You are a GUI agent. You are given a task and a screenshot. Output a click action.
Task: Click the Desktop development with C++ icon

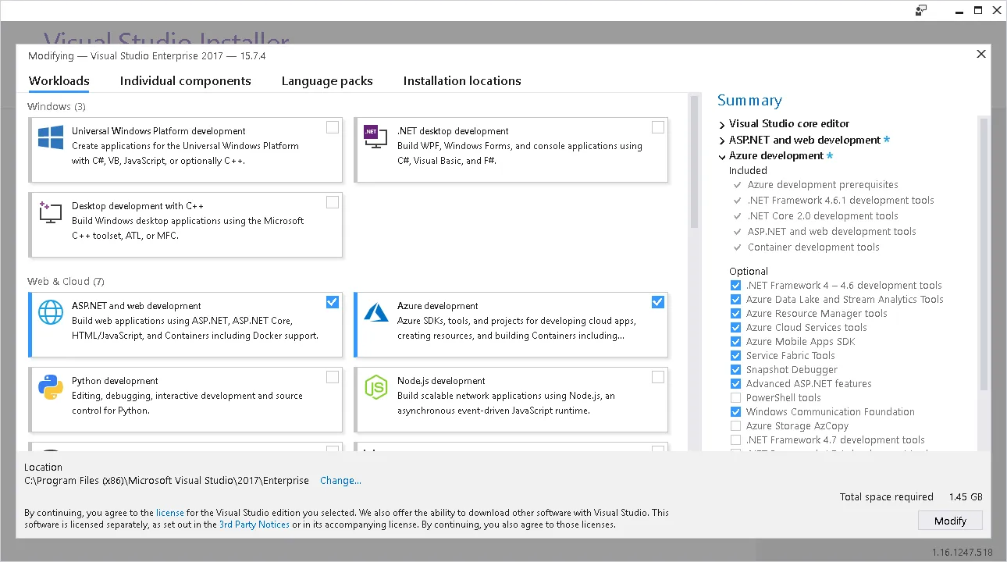51,212
